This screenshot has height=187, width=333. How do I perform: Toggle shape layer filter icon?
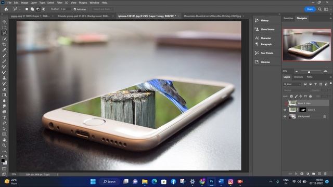(321, 84)
